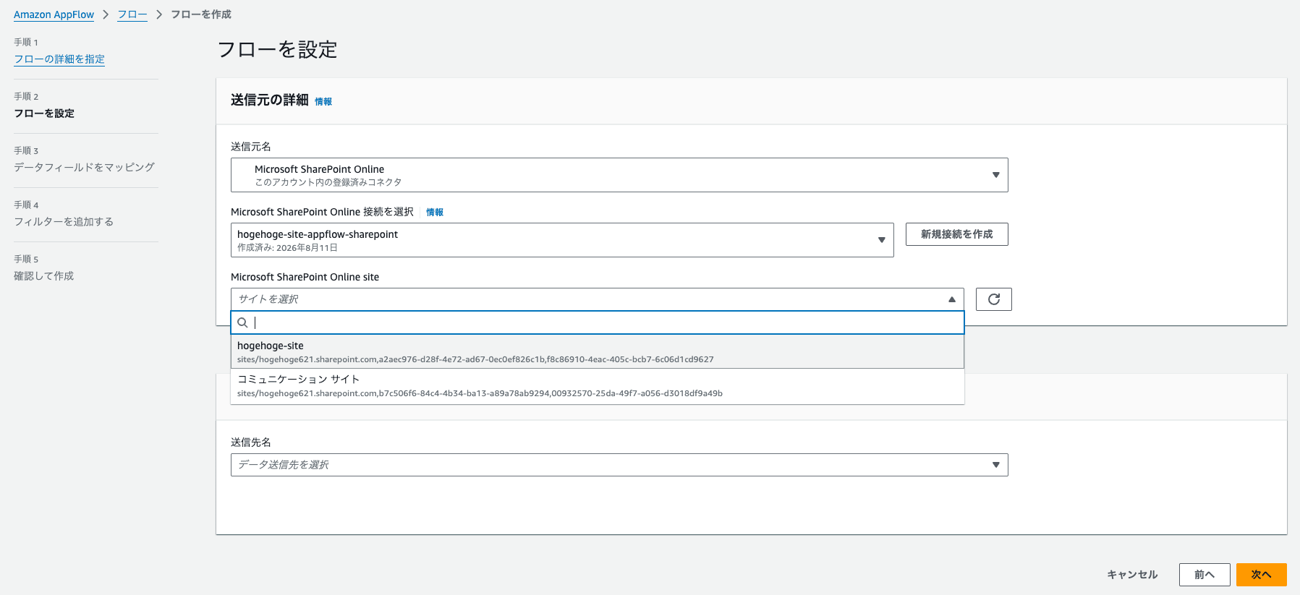Collapse the サイトを選択 site dropdown
The width and height of the screenshot is (1300, 595).
coord(598,299)
